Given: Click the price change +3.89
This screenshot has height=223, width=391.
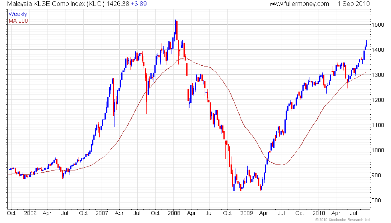Looking at the screenshot, I should coord(139,4).
